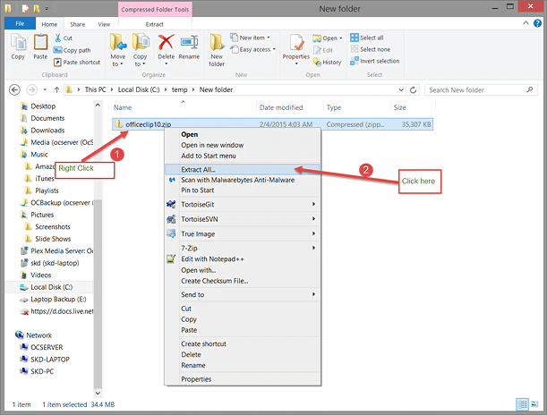The image size is (547, 415).
Task: Click the Paste icon in ribbon
Action: (x=41, y=45)
